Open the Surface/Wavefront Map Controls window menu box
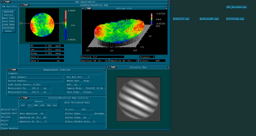Screen dimensions: 256x136 (20, 98)
